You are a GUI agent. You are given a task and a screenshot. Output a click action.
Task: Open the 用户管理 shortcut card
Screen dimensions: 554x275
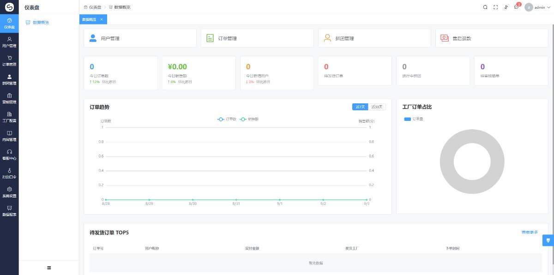(x=140, y=38)
